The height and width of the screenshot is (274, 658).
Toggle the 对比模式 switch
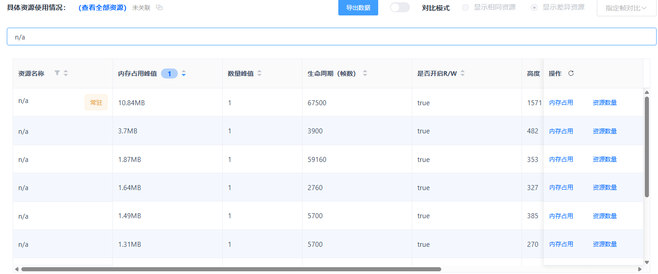[x=400, y=8]
